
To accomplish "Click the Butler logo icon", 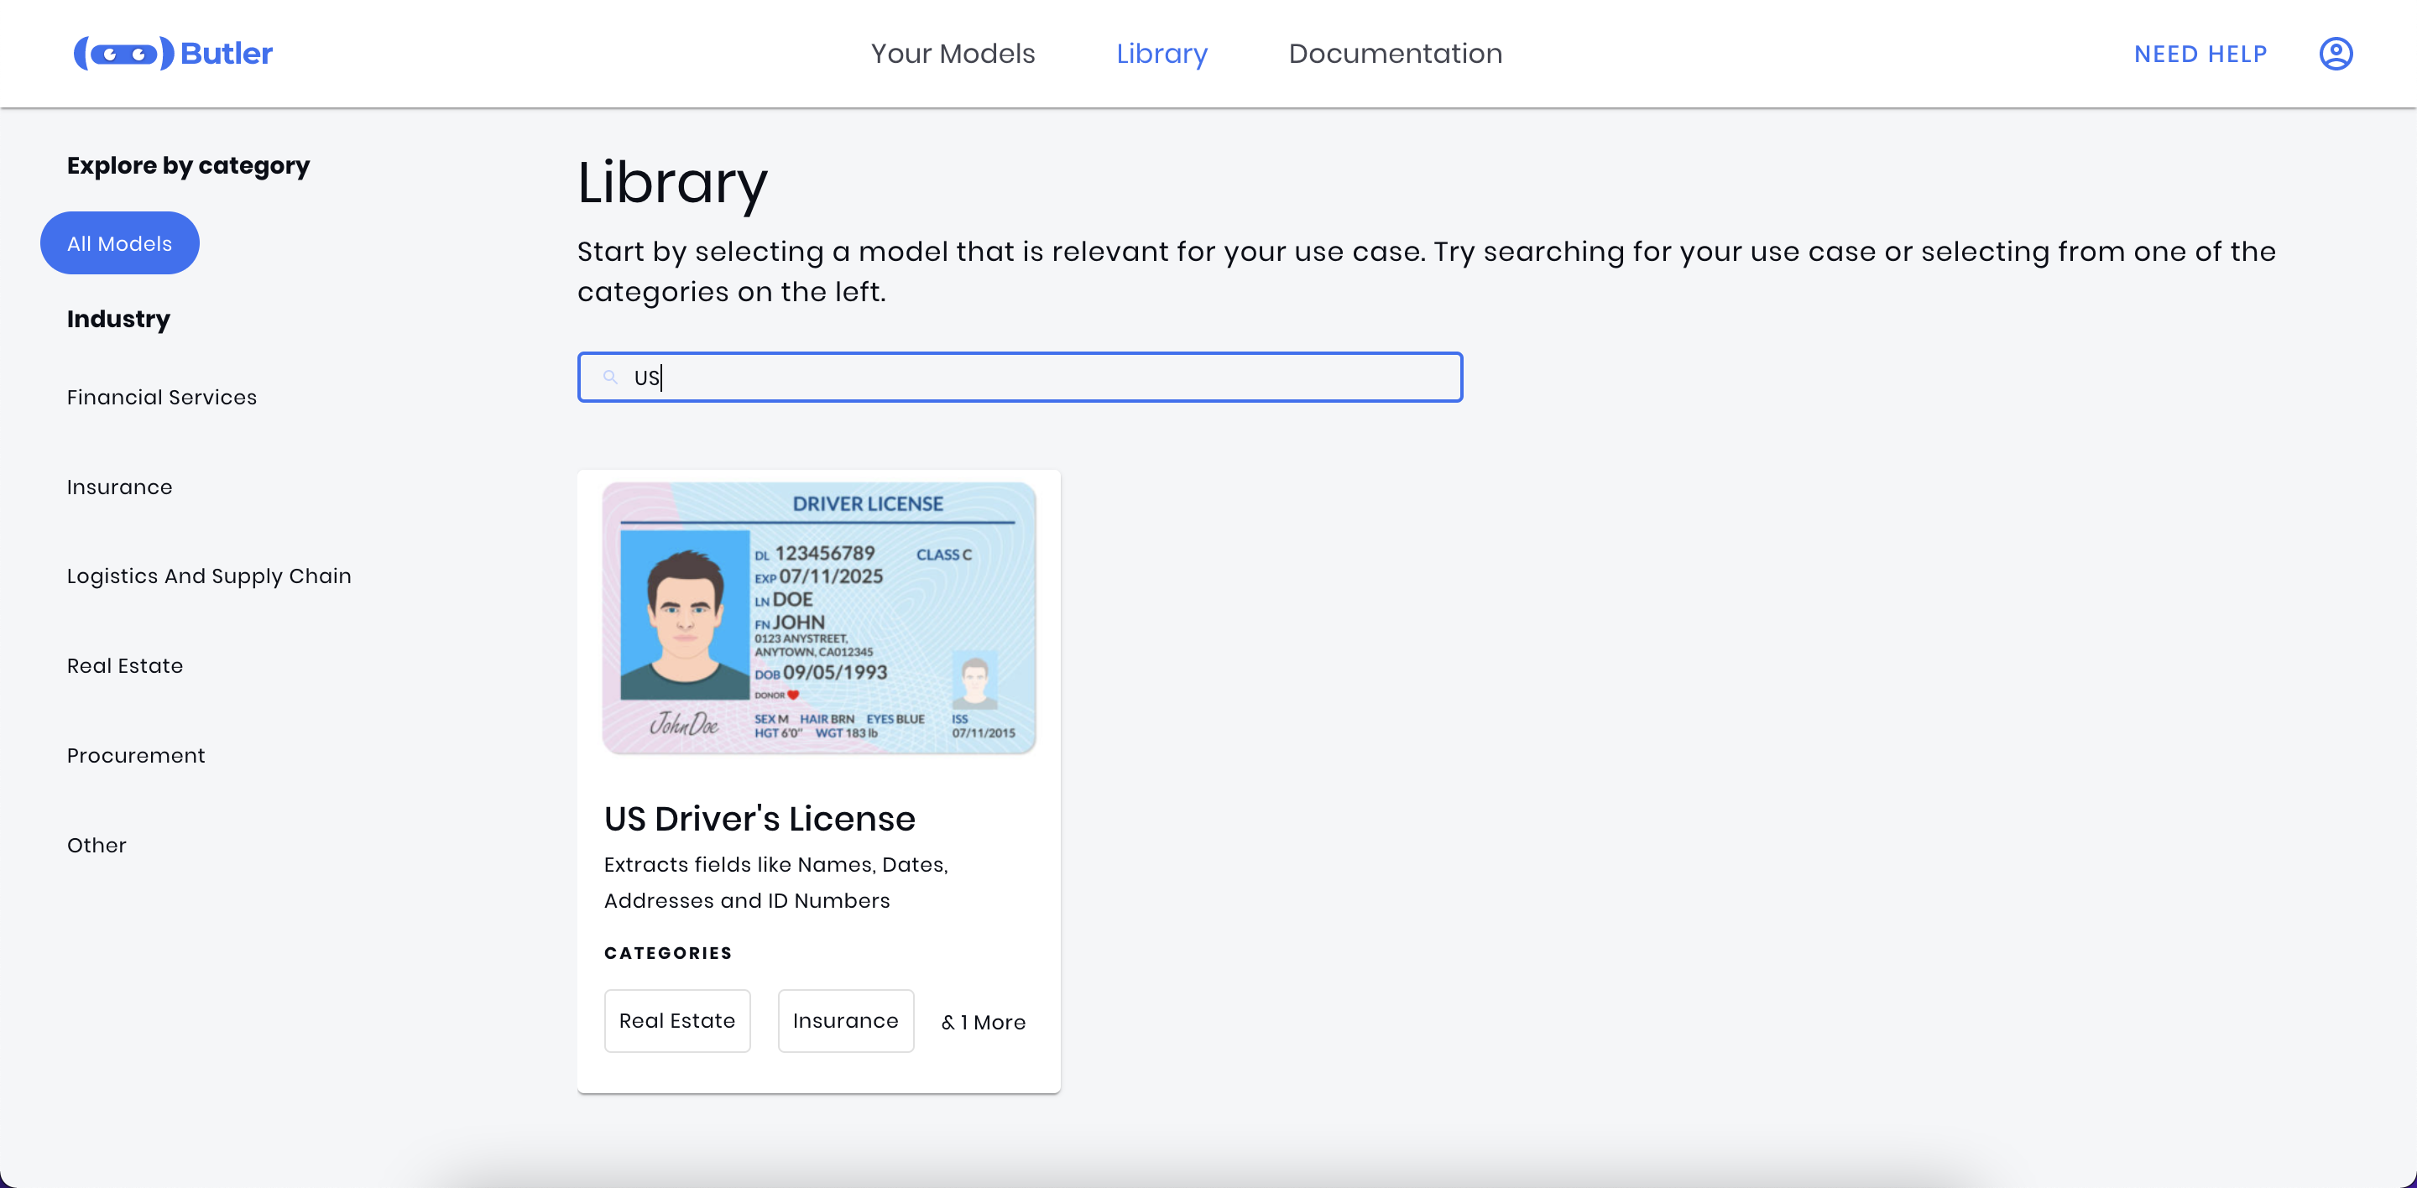I will pyautogui.click(x=124, y=54).
